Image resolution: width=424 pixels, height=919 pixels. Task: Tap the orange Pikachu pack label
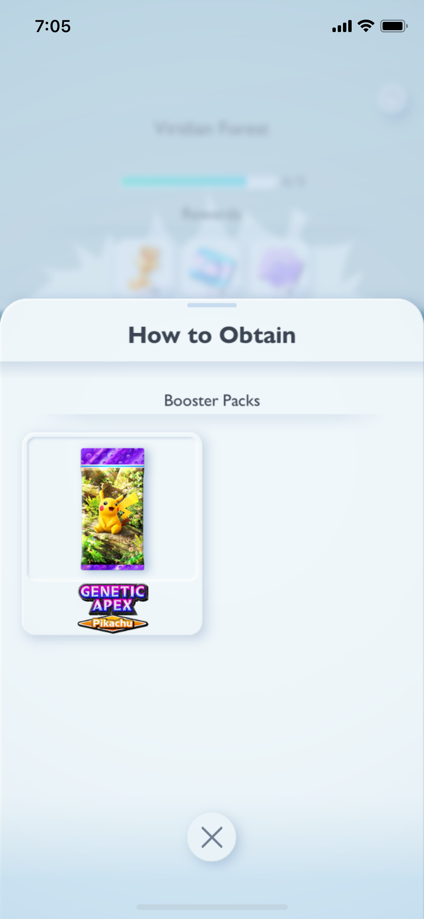click(113, 624)
